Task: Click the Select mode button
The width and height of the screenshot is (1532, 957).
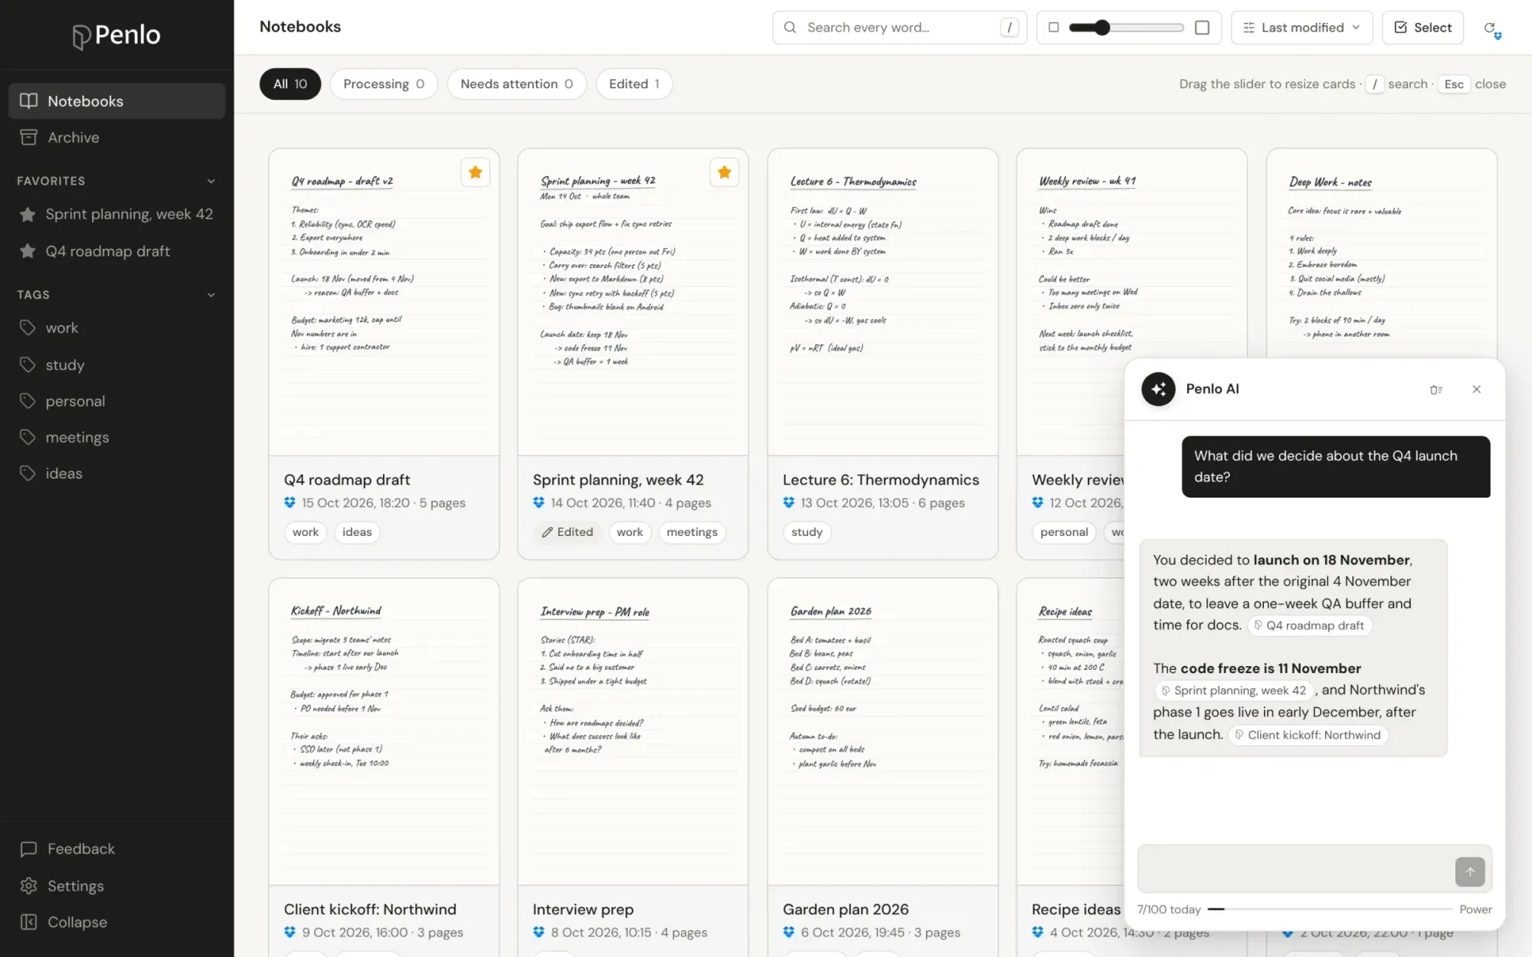Action: coord(1422,28)
